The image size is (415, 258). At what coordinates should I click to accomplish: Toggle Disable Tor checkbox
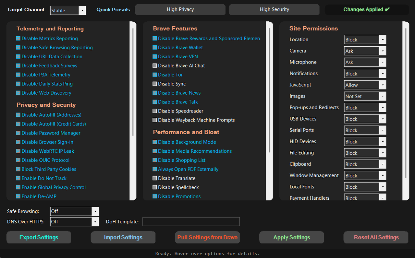coord(168,75)
